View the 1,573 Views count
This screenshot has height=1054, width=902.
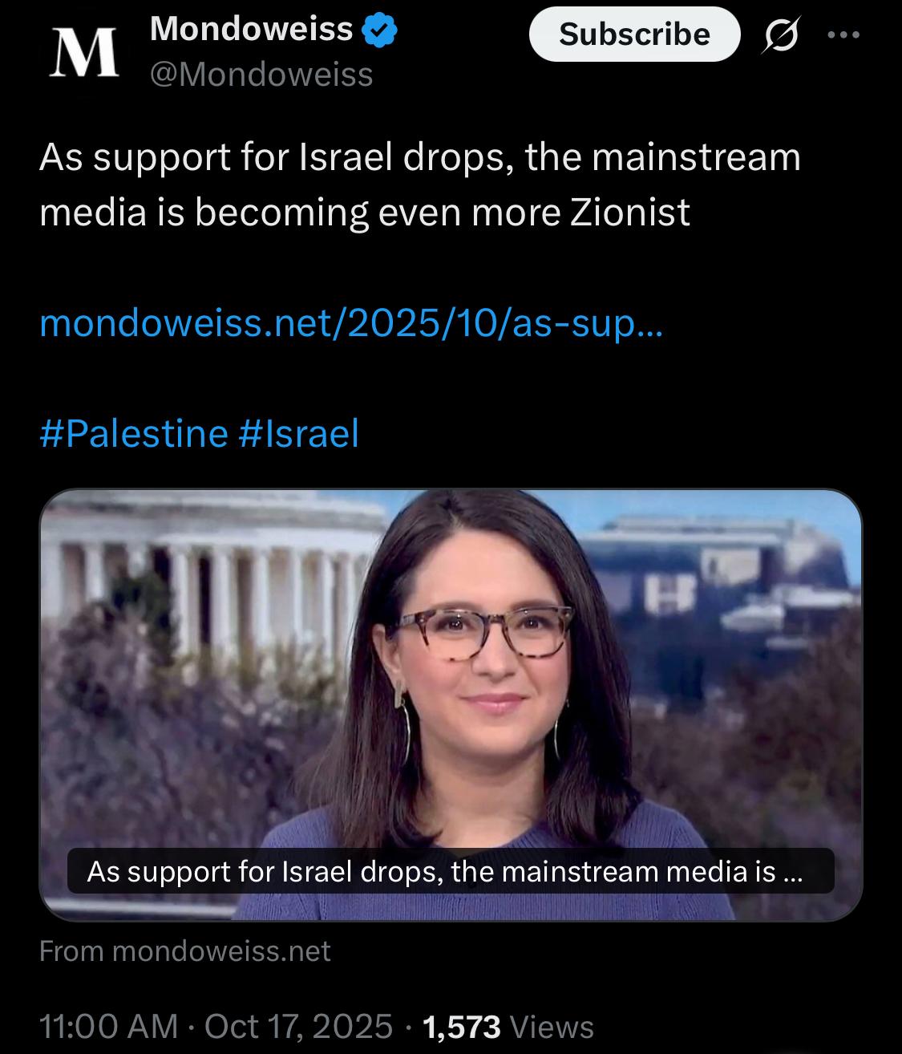(x=508, y=1026)
